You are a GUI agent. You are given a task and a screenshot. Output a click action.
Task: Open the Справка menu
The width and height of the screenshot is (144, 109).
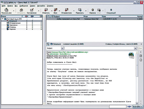(x=50, y=6)
